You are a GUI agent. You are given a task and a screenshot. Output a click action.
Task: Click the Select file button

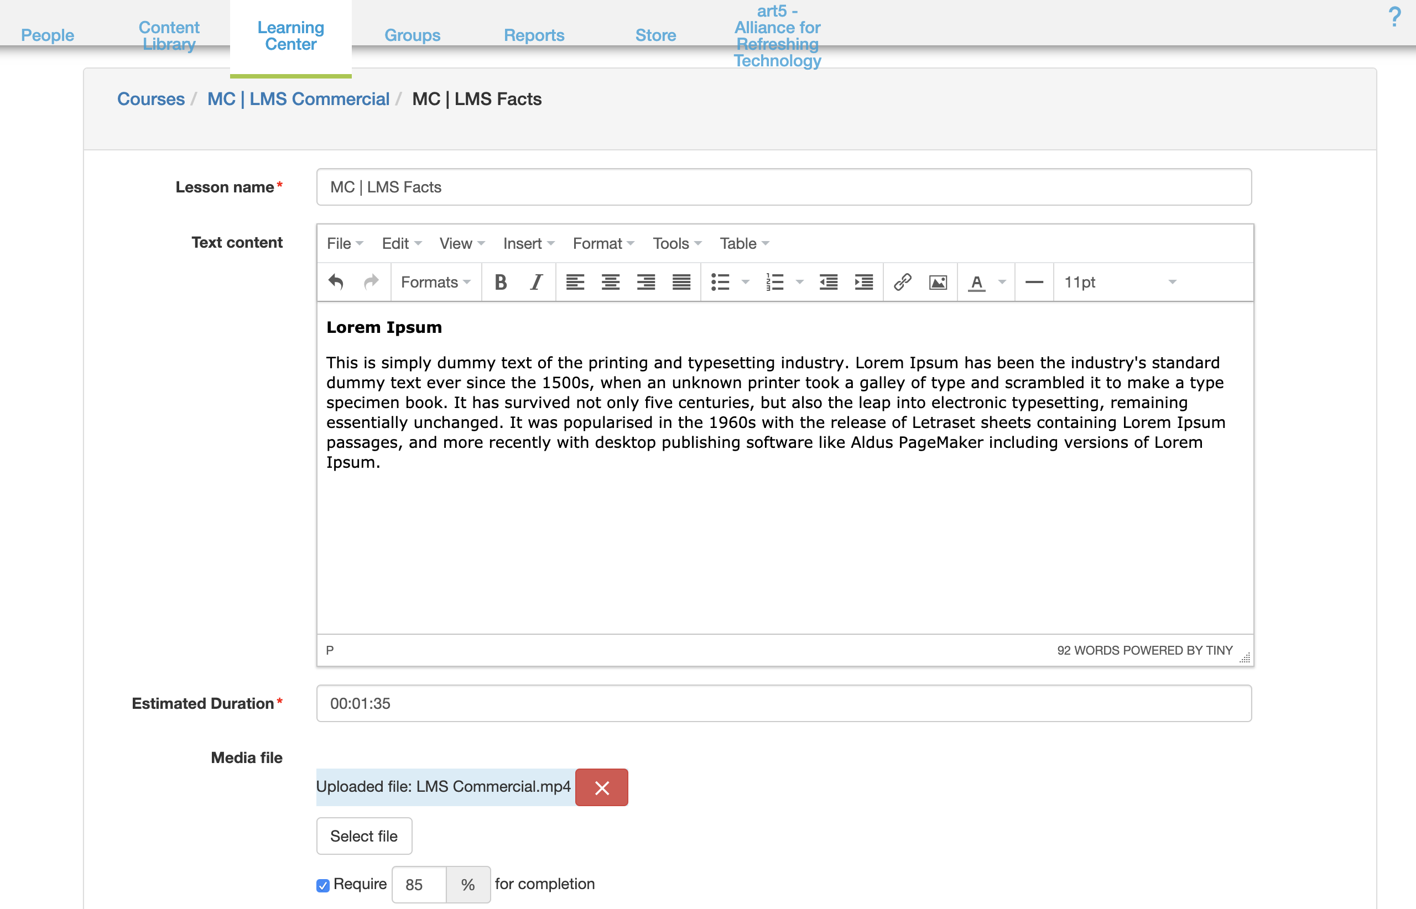click(x=364, y=836)
